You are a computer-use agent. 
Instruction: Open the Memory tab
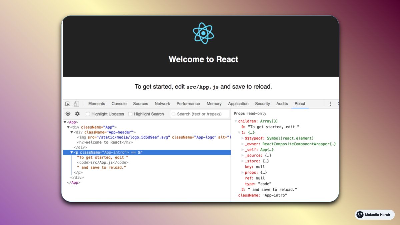pos(214,104)
